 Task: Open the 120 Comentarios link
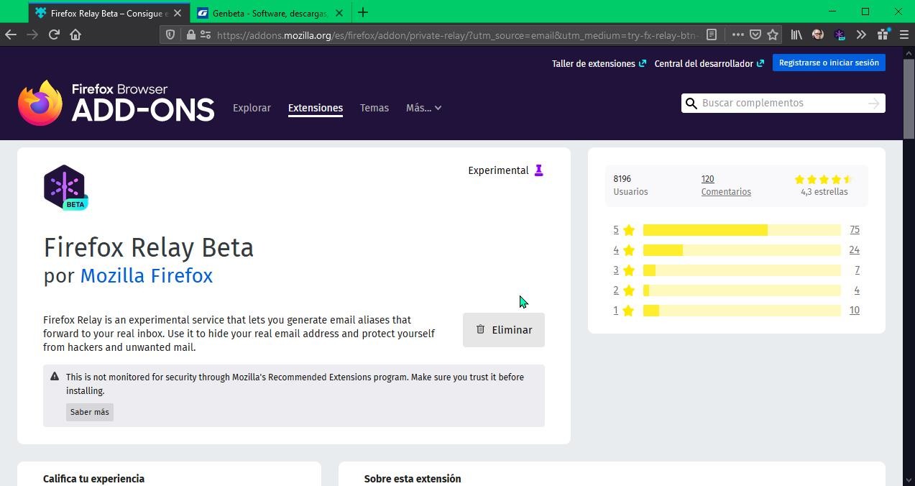coord(726,185)
